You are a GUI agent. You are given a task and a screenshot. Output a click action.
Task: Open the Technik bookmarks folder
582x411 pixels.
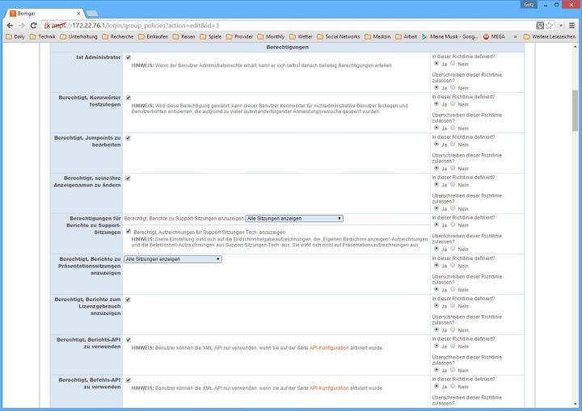click(43, 36)
